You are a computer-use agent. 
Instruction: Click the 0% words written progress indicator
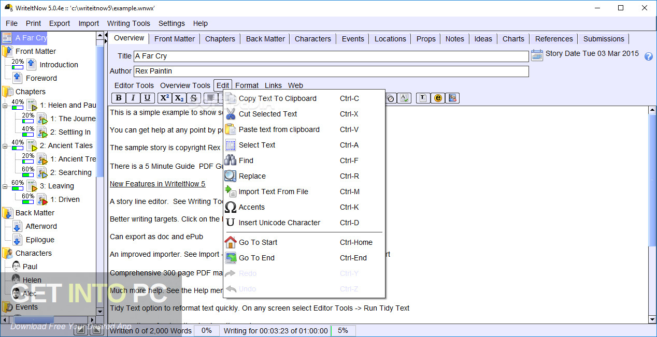coord(206,330)
